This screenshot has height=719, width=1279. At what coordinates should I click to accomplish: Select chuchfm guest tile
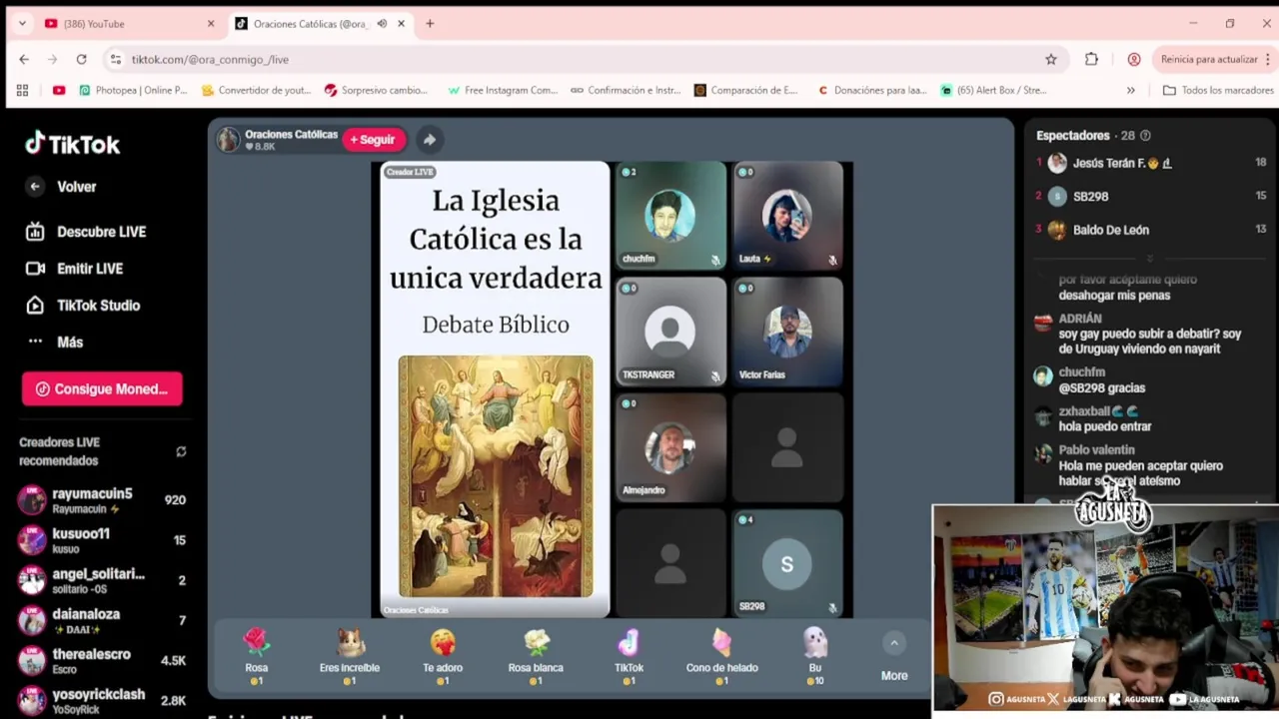pos(670,216)
